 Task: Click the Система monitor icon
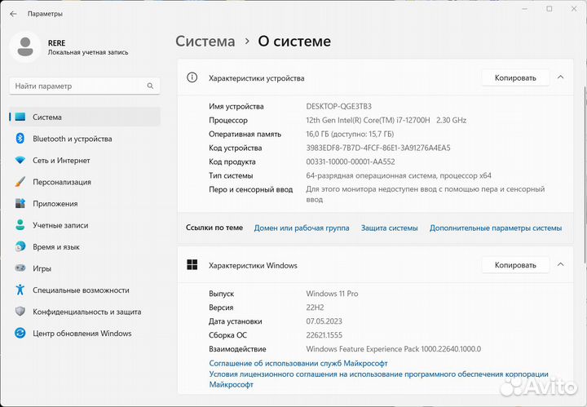20,117
